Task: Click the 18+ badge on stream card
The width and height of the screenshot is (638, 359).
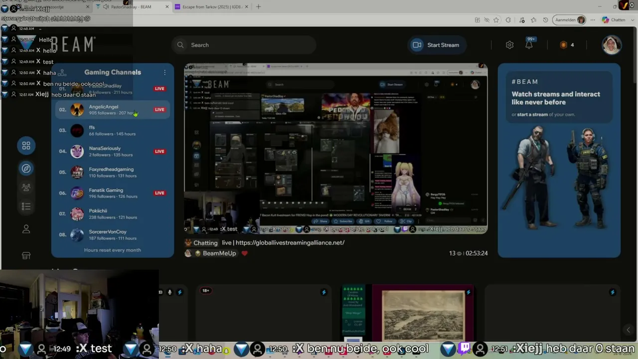Action: click(206, 291)
